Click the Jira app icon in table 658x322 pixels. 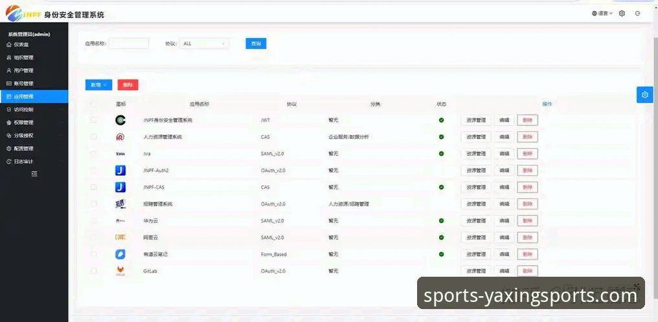click(x=120, y=154)
